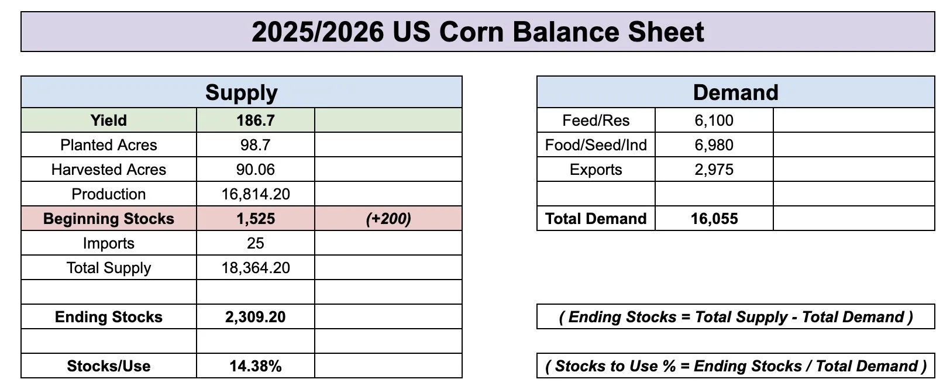Click the Feed/Res value 6,100
The height and width of the screenshot is (386, 950).
click(714, 120)
